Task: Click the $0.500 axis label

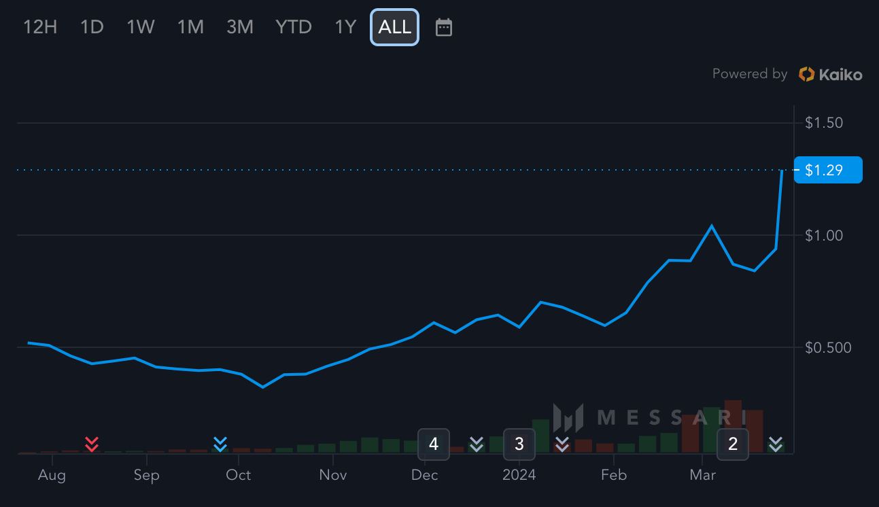Action: click(x=827, y=347)
